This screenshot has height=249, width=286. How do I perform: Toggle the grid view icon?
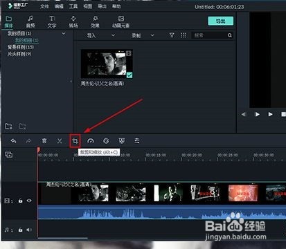[184, 35]
